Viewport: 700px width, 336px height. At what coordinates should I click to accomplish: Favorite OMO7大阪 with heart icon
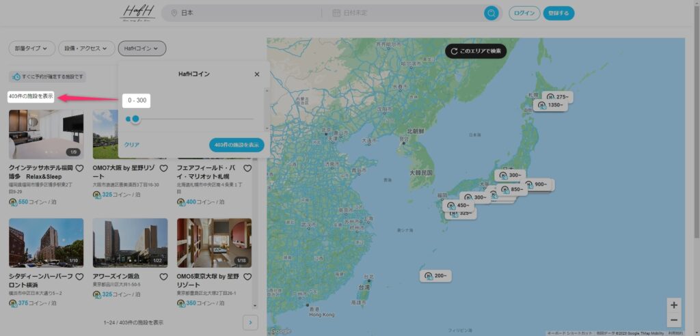tap(163, 168)
